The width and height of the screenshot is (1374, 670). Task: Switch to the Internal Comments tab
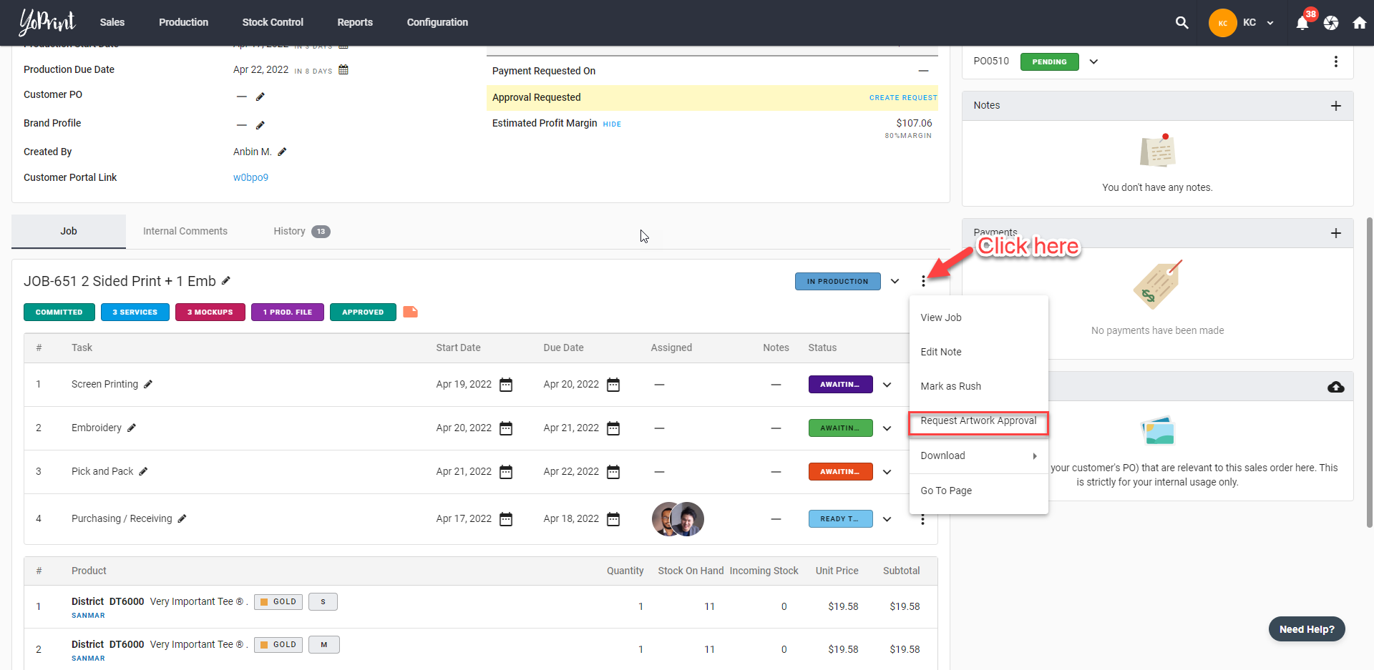[x=185, y=231]
